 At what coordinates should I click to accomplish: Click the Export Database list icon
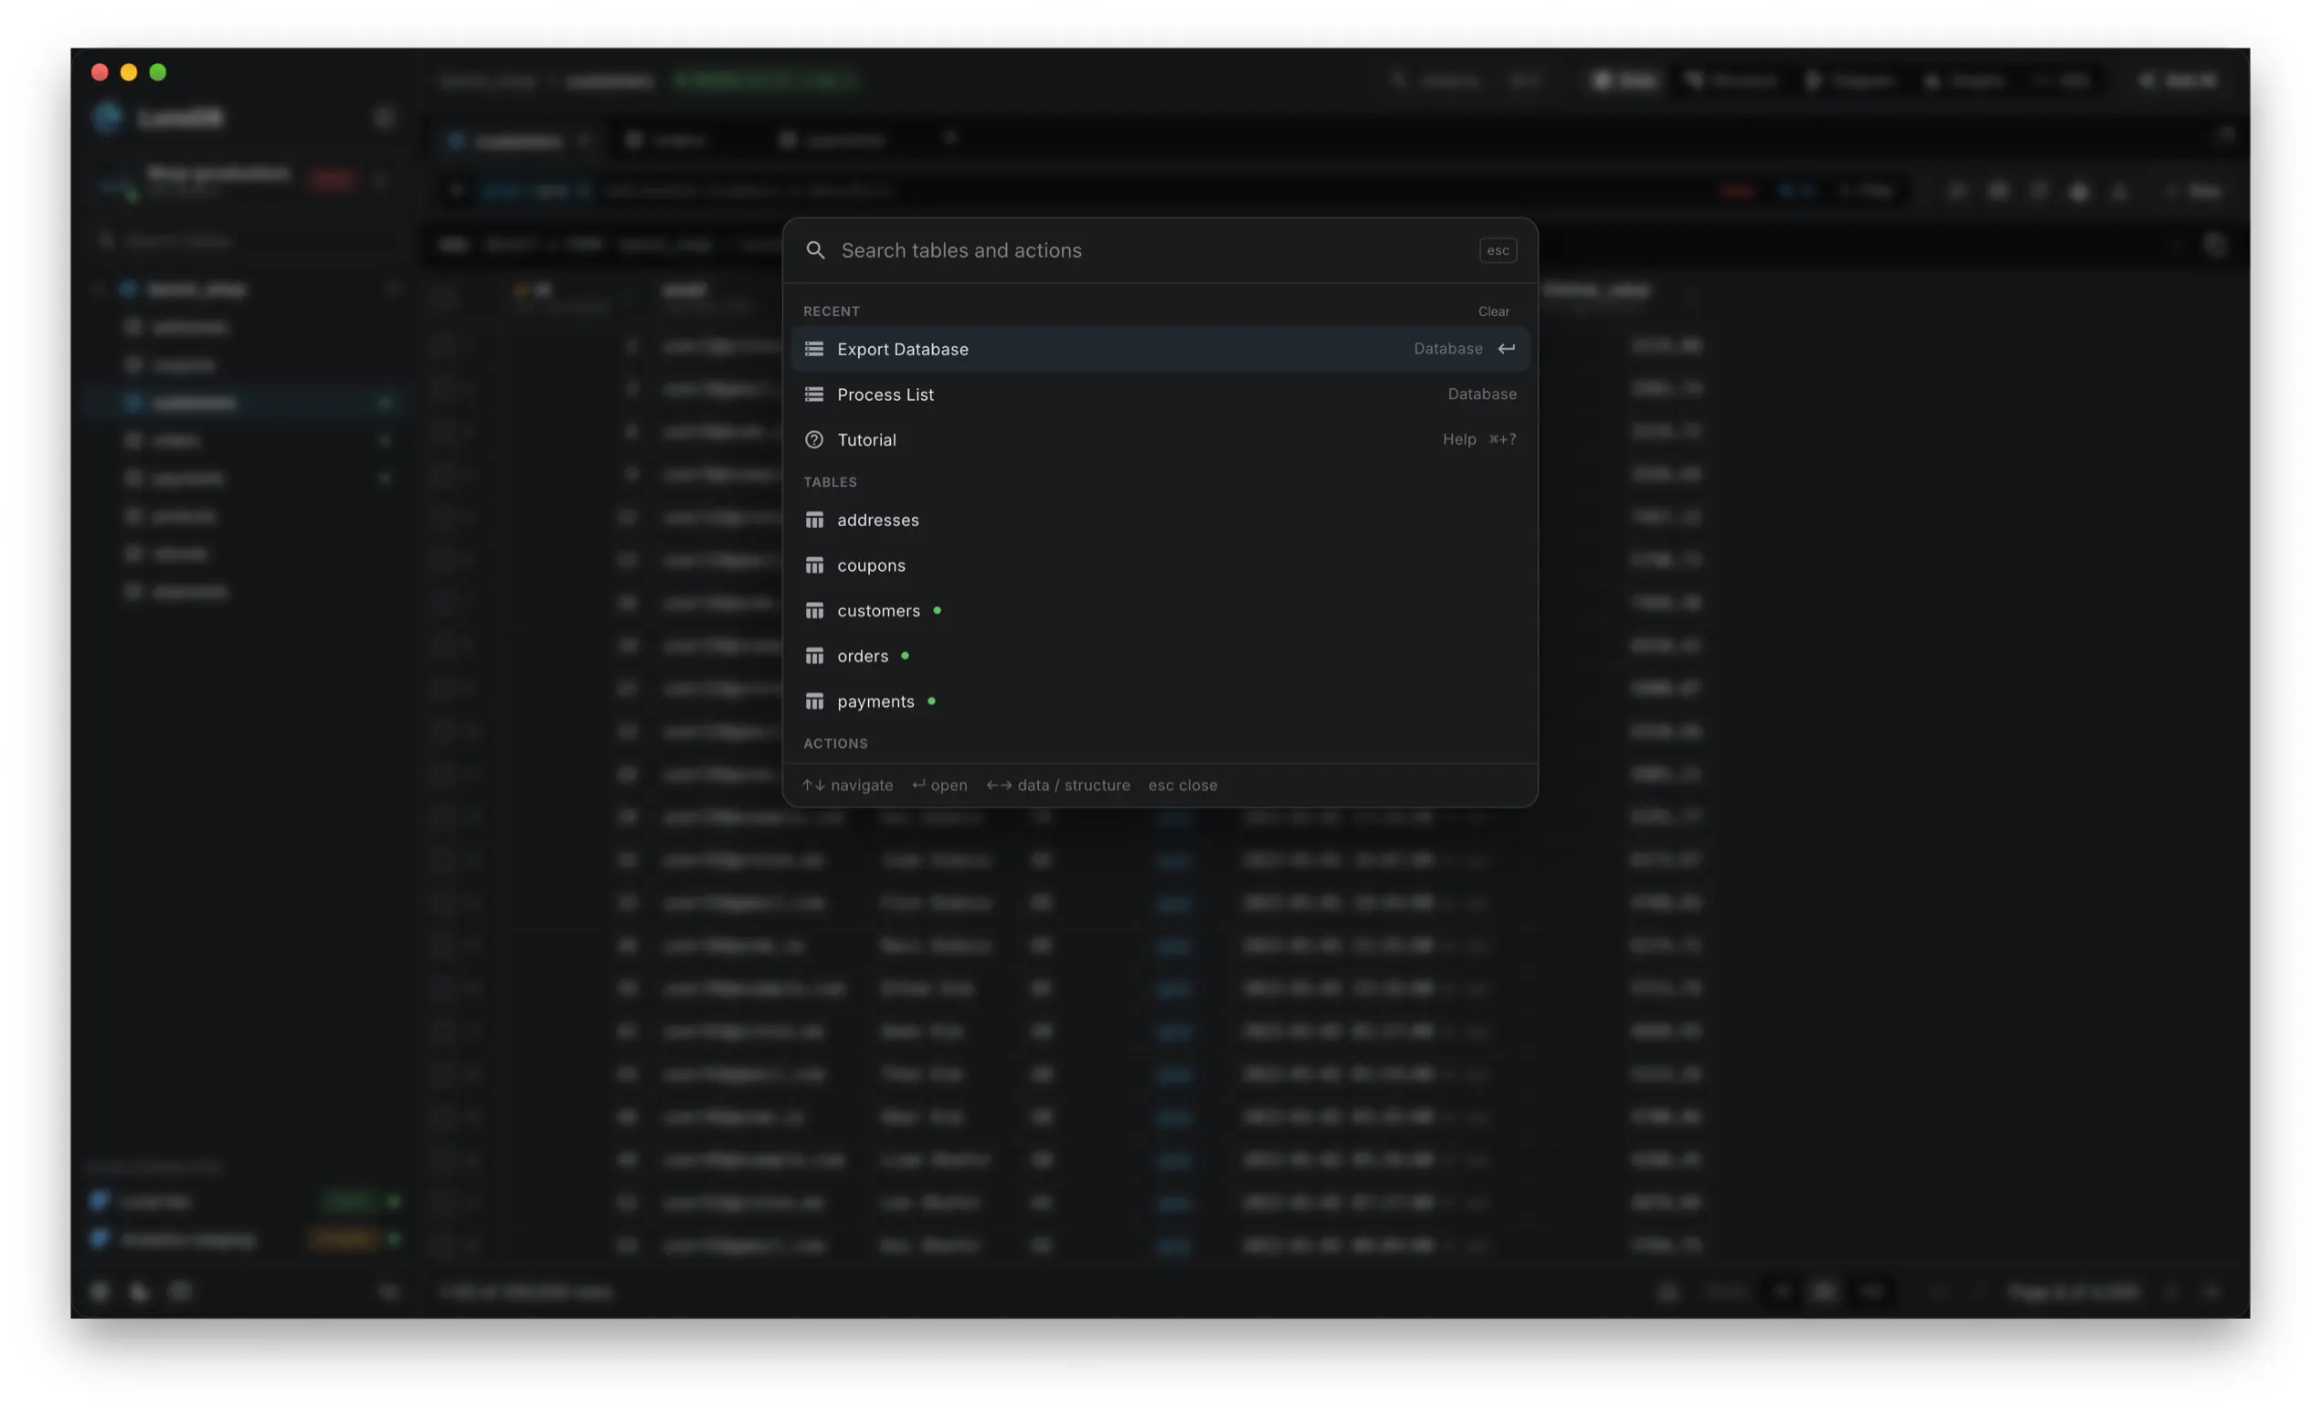click(814, 349)
